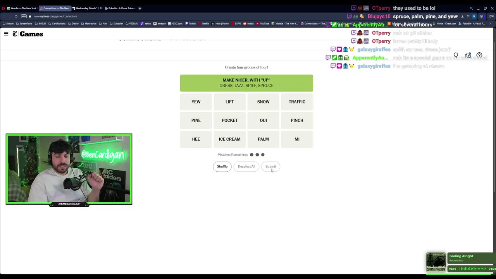
Task: Select the POCKET tile
Action: coord(229,120)
